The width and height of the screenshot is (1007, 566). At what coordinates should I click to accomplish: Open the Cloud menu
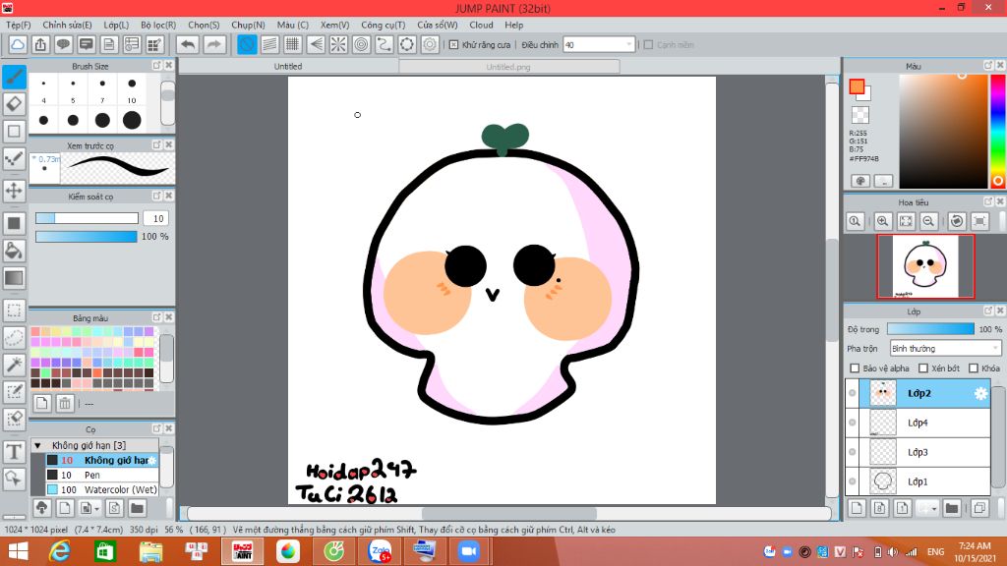pyautogui.click(x=481, y=25)
